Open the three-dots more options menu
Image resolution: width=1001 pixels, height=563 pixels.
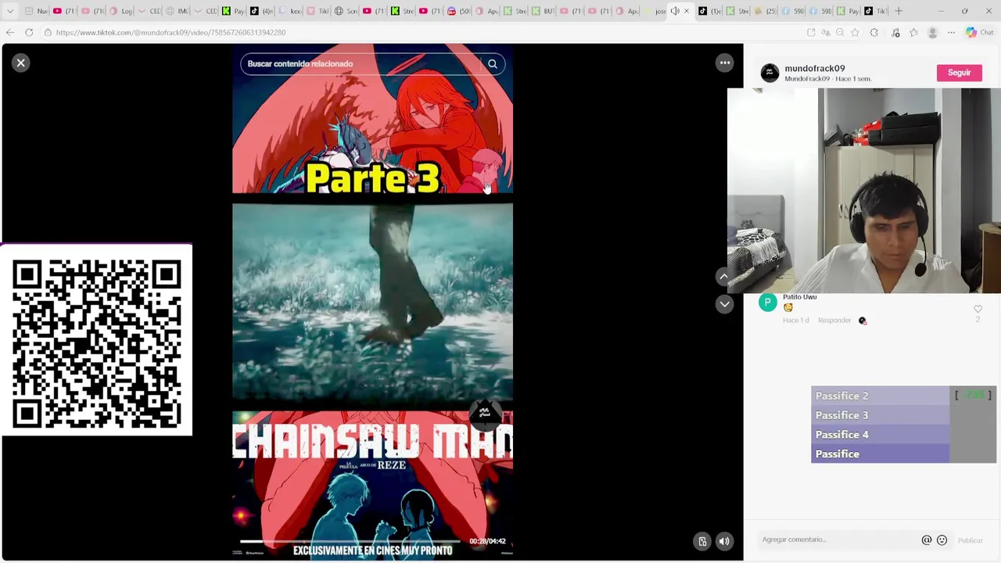pos(725,63)
